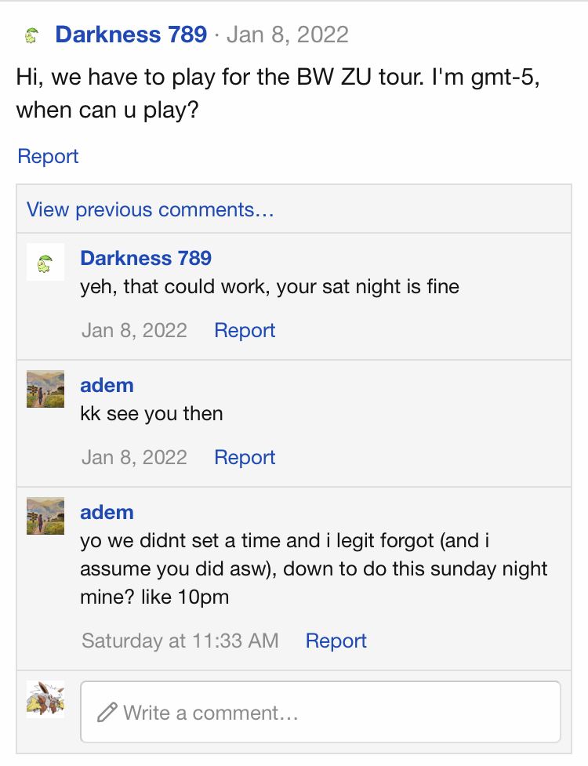The height and width of the screenshot is (766, 588).
Task: Report the "kk see you then" comment
Action: [x=245, y=457]
